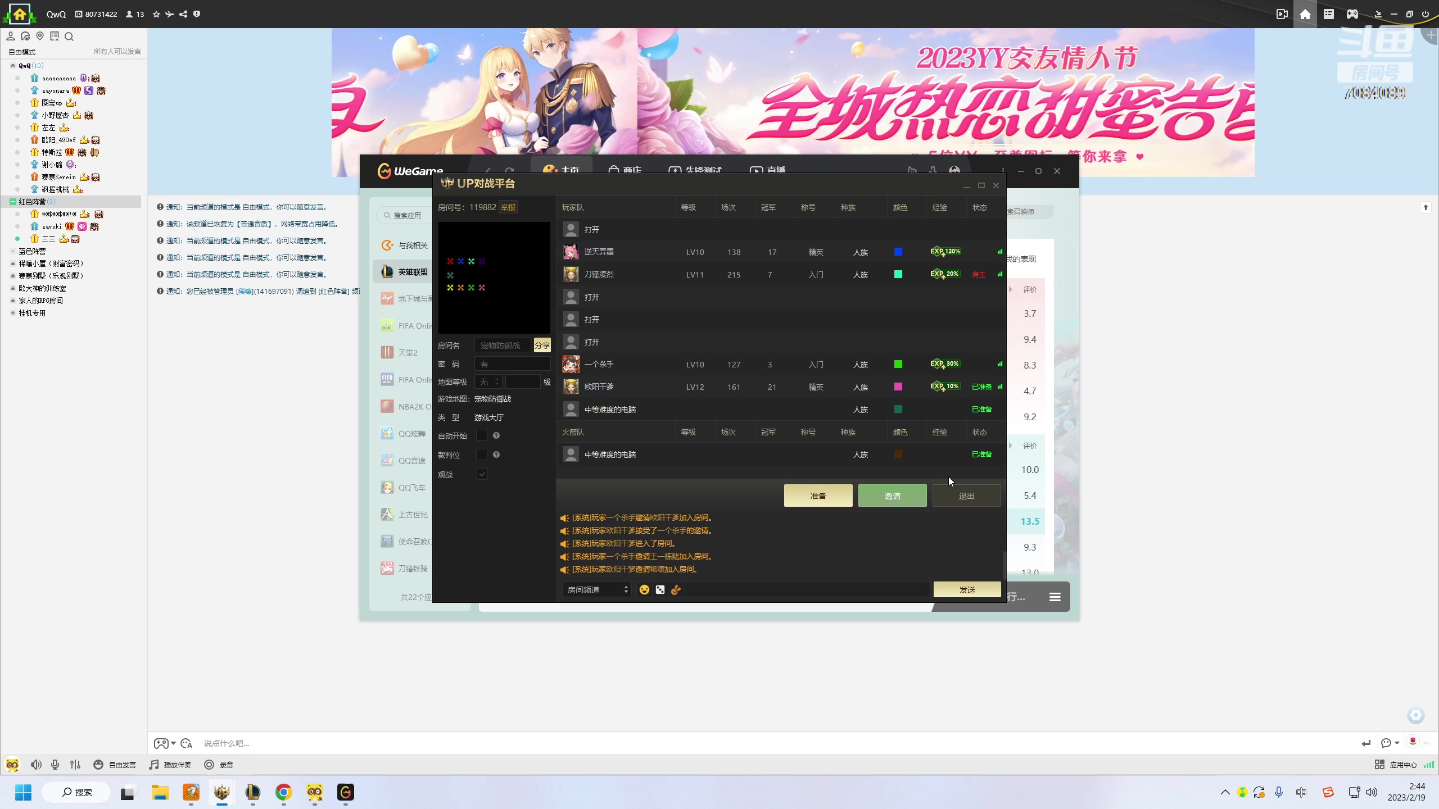The width and height of the screenshot is (1439, 809).
Task: Click the hamburger menu icon in WeGame bottom
Action: pyautogui.click(x=1055, y=597)
